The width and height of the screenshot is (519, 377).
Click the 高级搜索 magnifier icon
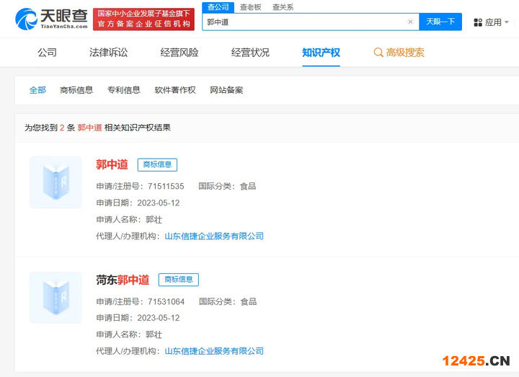(378, 53)
